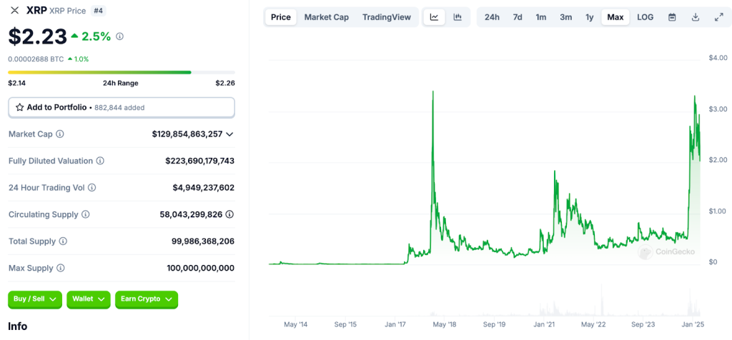Open the Earn Crypto dropdown
This screenshot has height=340, width=732.
tap(147, 299)
